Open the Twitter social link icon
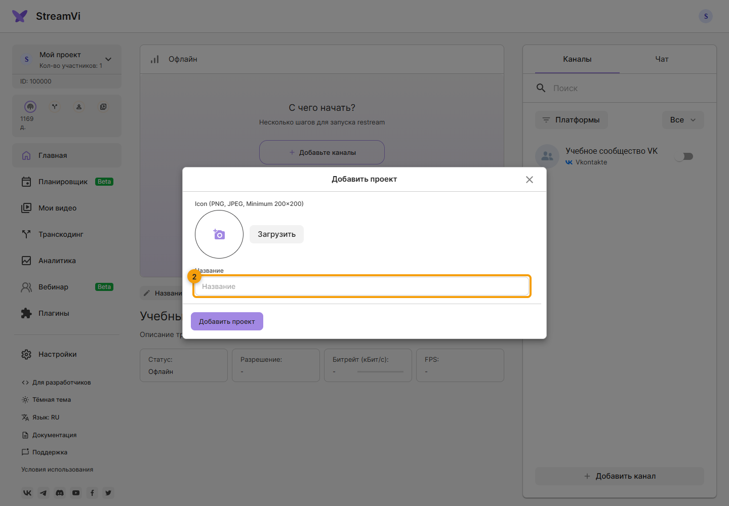The width and height of the screenshot is (729, 506). [x=108, y=493]
